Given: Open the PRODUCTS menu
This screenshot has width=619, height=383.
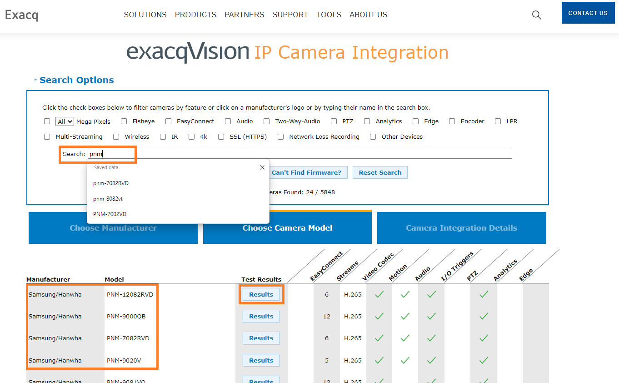Looking at the screenshot, I should (x=196, y=15).
